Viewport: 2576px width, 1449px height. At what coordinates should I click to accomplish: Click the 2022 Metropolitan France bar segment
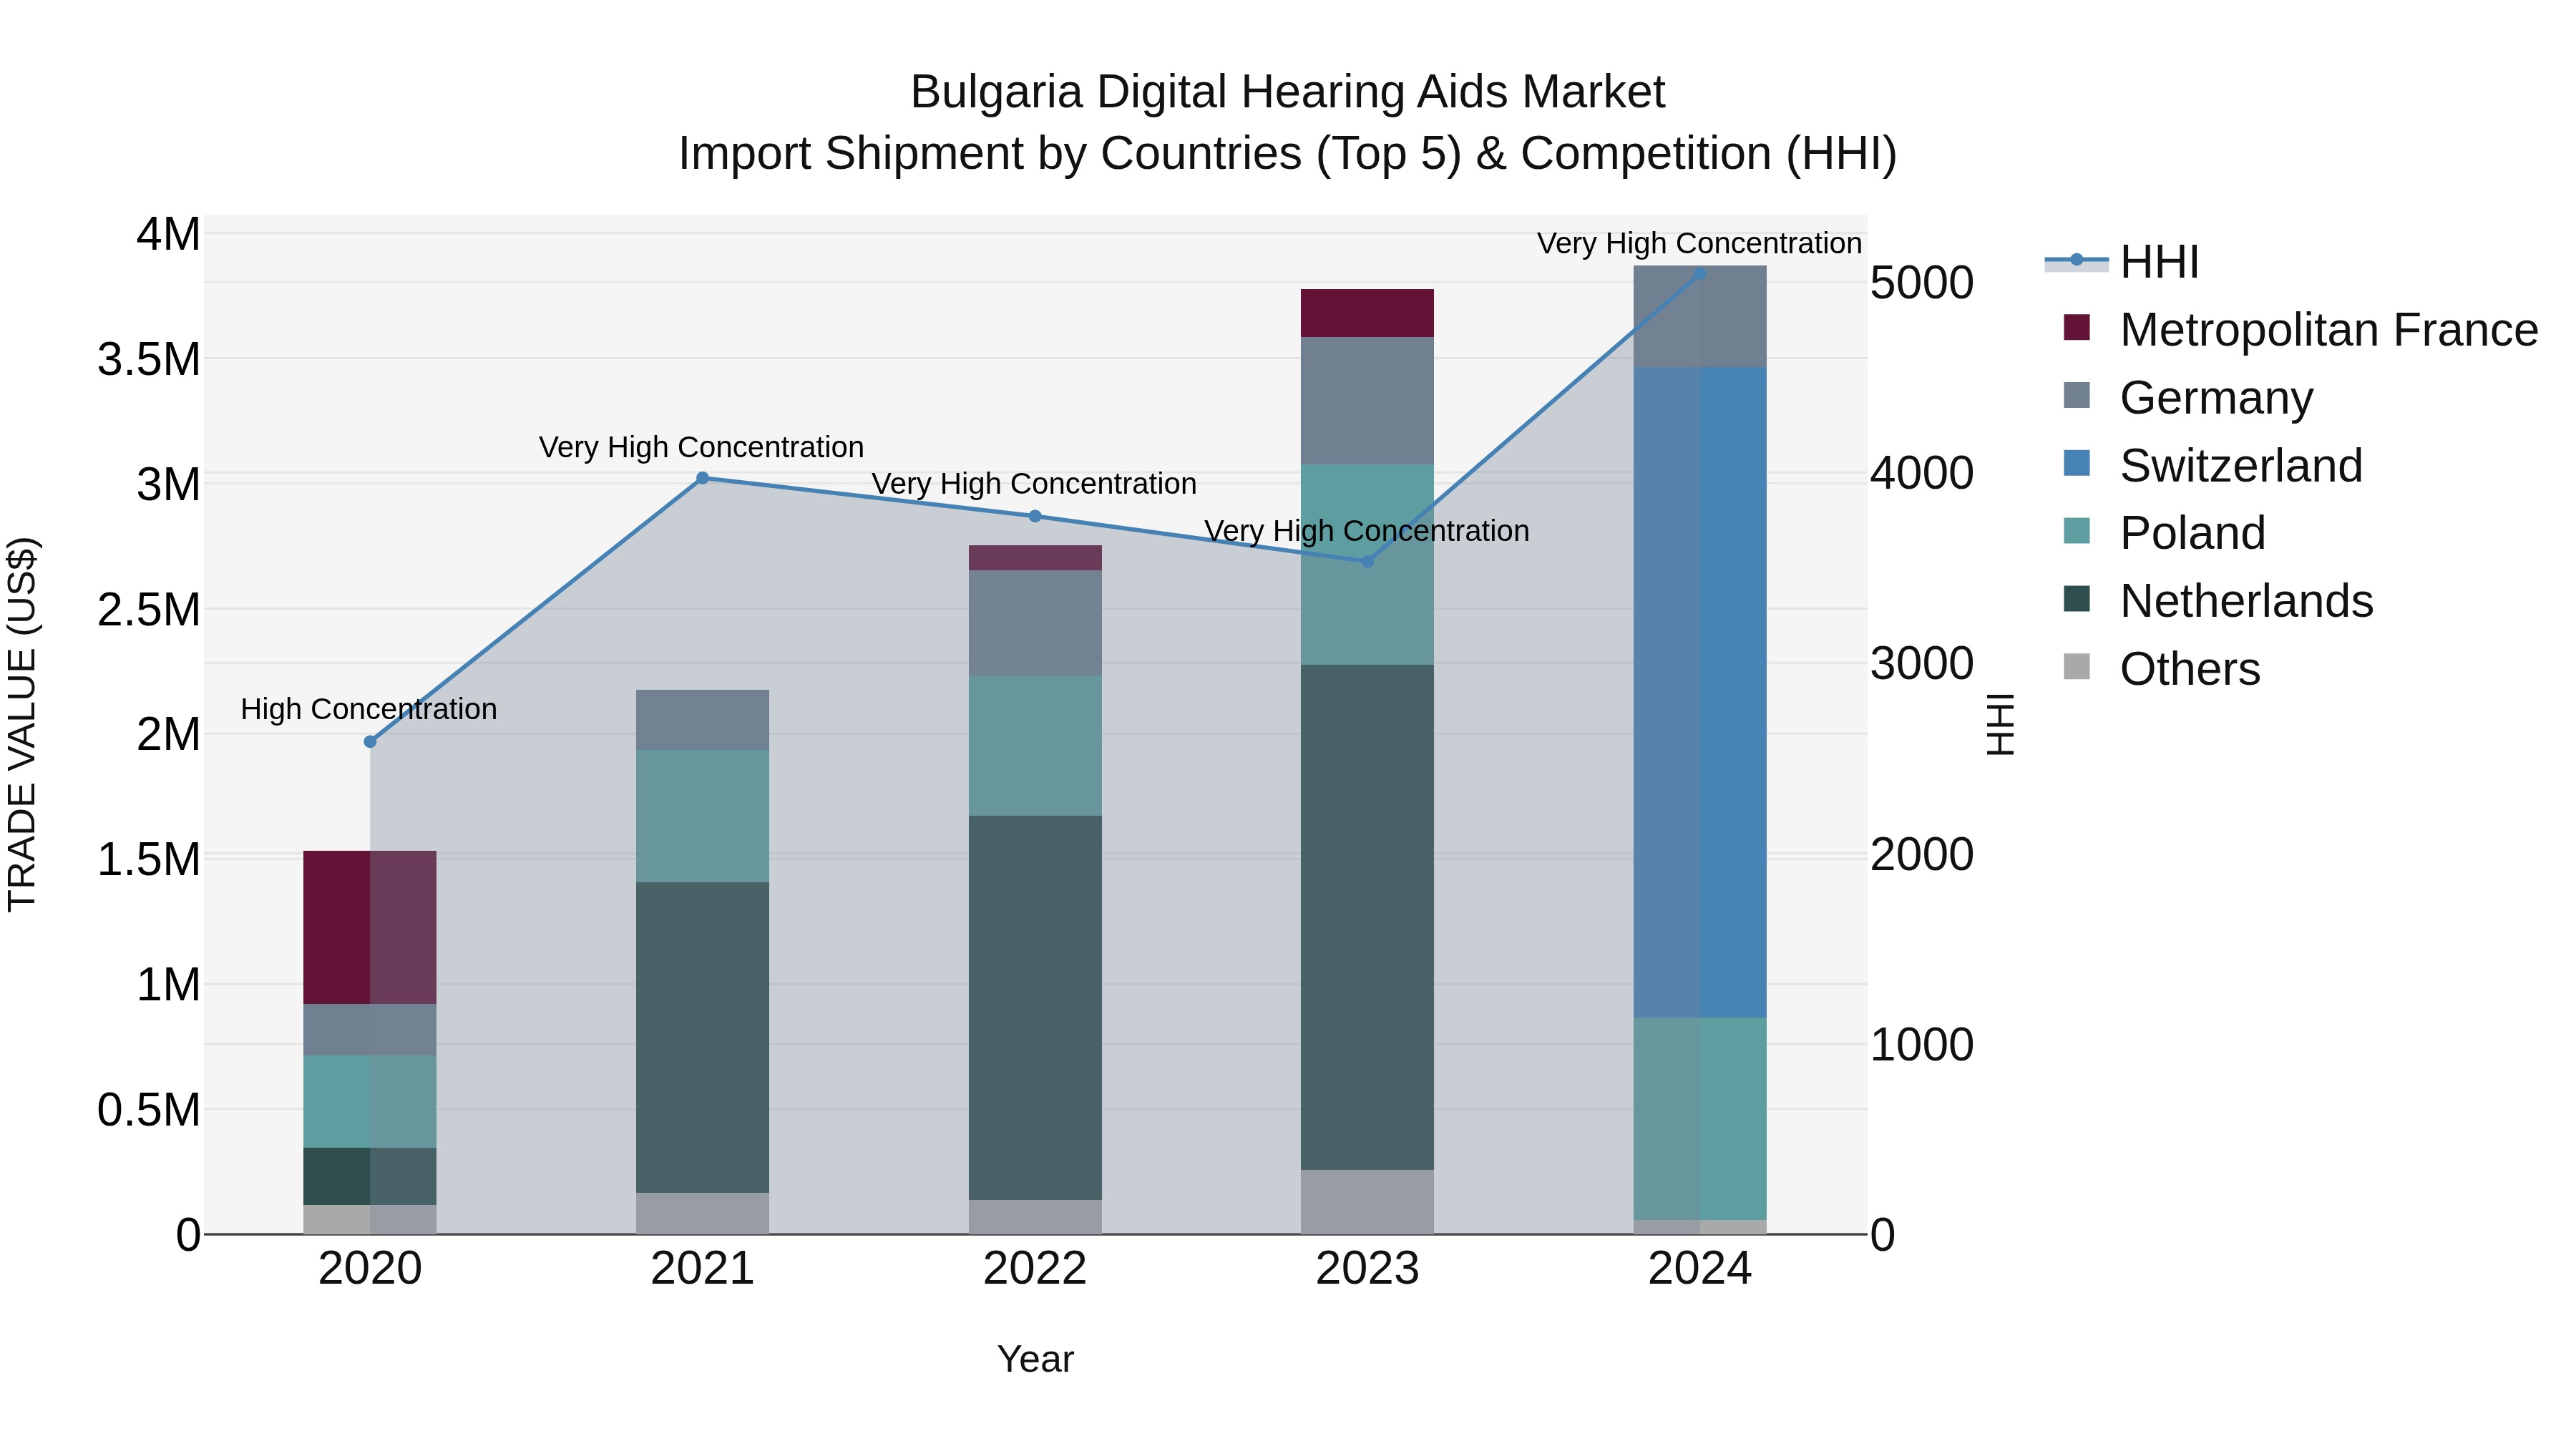pos(1035,558)
